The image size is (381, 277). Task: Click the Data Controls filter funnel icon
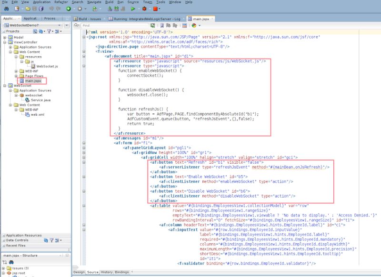[x=51, y=240]
